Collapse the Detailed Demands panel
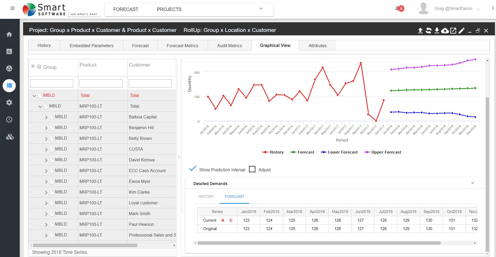496x257 pixels. tap(473, 183)
